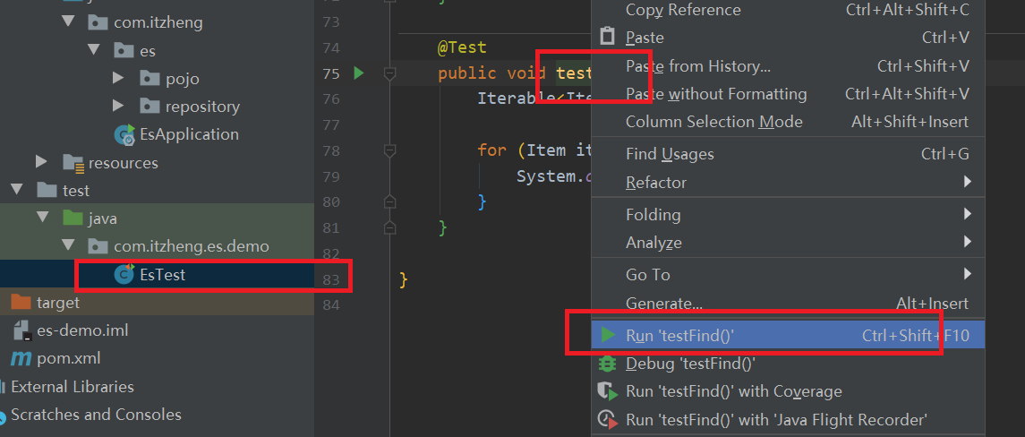Open the Go To menu entry

789,275
